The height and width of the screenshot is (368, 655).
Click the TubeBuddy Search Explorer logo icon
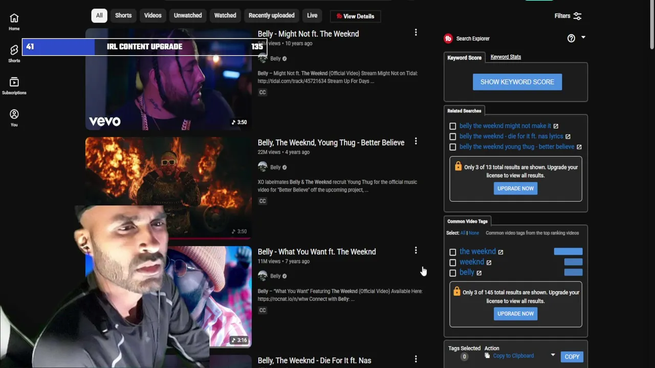pyautogui.click(x=448, y=38)
